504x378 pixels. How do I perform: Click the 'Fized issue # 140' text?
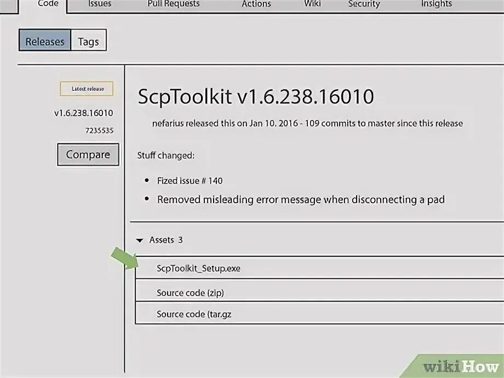tap(190, 181)
